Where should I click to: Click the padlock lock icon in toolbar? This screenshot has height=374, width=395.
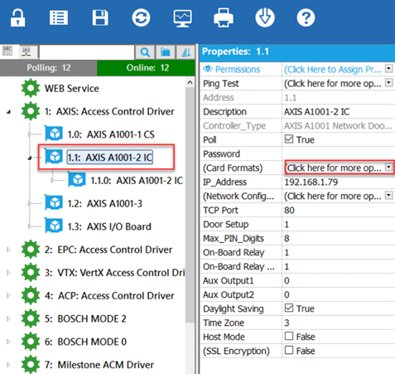pyautogui.click(x=17, y=18)
